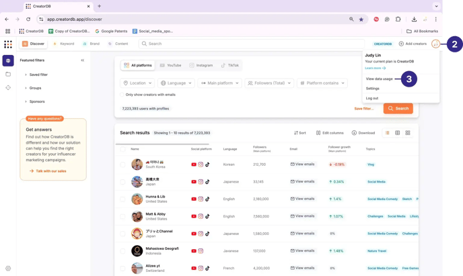Open Matt & Abby profile thumbnail
The image size is (463, 276).
[x=137, y=216]
